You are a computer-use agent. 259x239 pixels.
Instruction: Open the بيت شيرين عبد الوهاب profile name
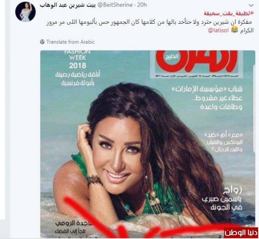coord(68,5)
